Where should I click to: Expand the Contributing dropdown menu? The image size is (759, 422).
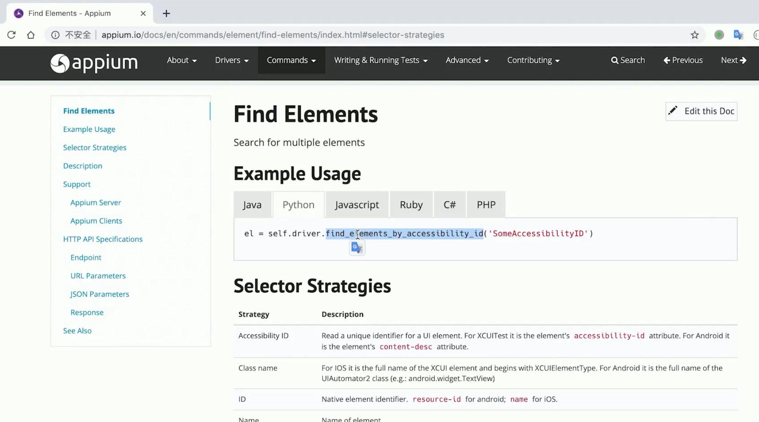click(x=533, y=60)
